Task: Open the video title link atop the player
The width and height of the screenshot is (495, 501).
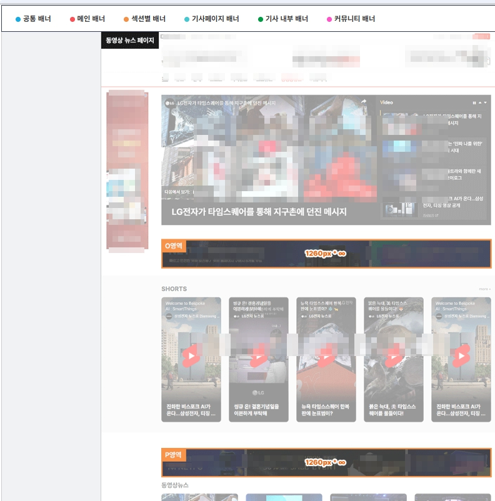Action: (226, 103)
